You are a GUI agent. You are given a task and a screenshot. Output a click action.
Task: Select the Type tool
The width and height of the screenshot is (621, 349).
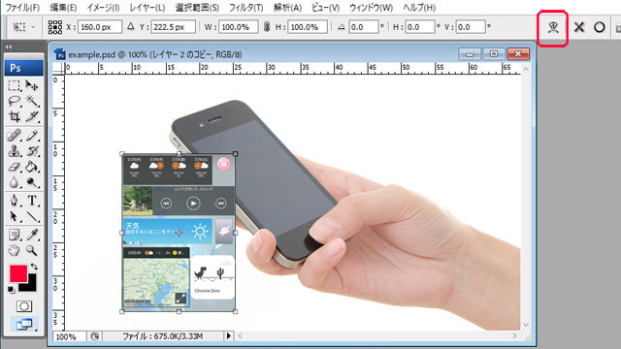pos(32,201)
